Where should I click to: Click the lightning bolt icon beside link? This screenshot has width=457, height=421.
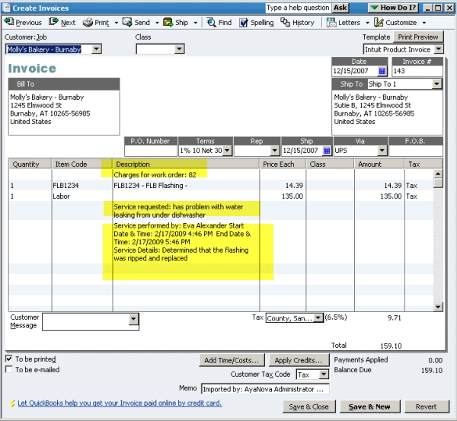click(12, 403)
